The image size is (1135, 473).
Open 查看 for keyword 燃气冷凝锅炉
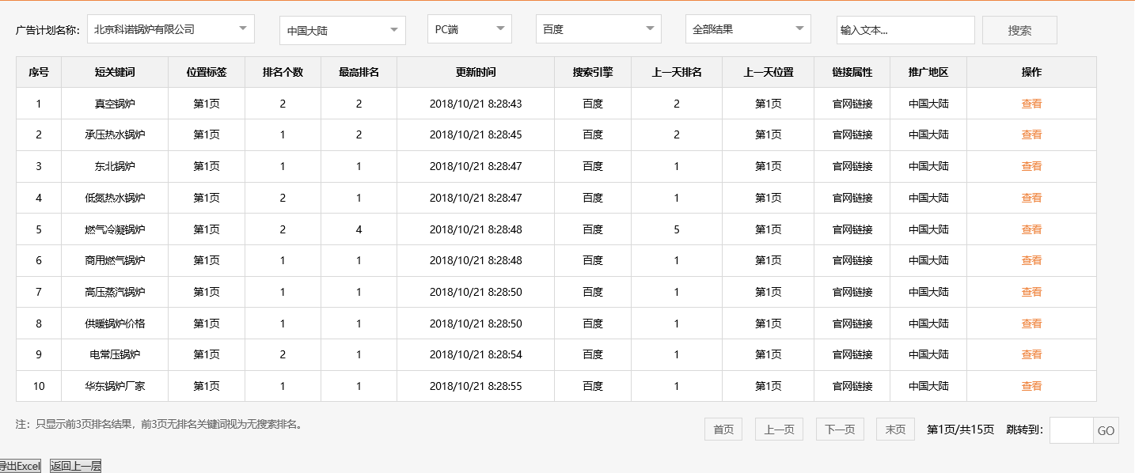click(1031, 229)
